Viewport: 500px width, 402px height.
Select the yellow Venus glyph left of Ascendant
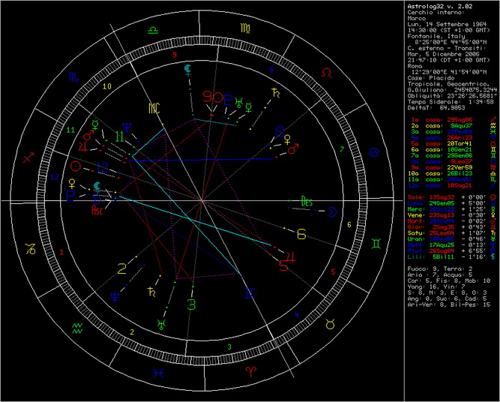pos(73,184)
